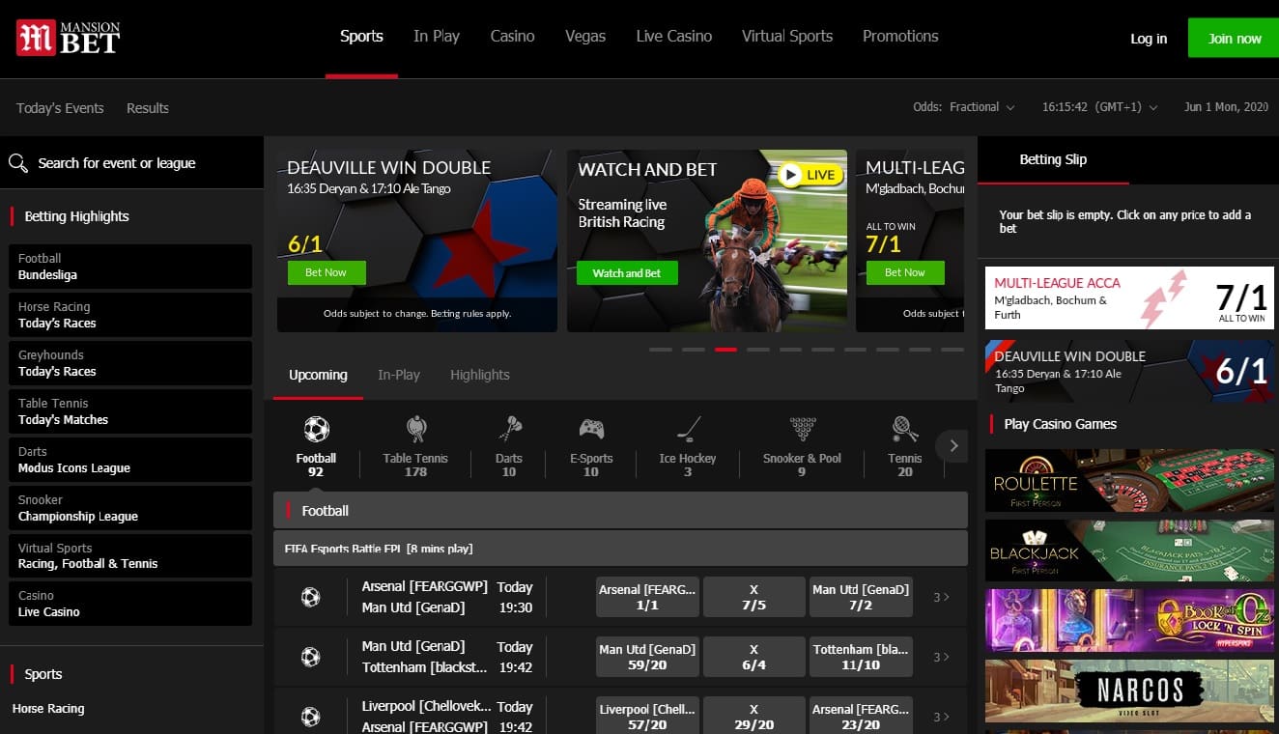The width and height of the screenshot is (1279, 734).
Task: Click Bet Now on Multi-League banner
Action: 905,272
